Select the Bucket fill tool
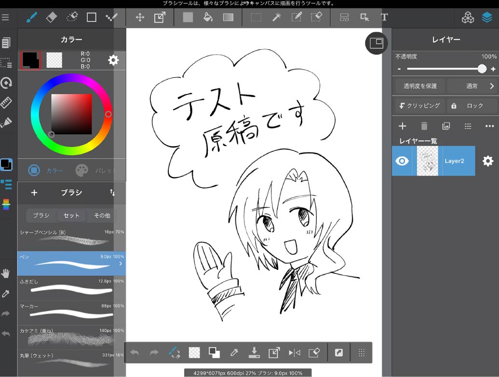The image size is (499, 377). click(x=208, y=18)
